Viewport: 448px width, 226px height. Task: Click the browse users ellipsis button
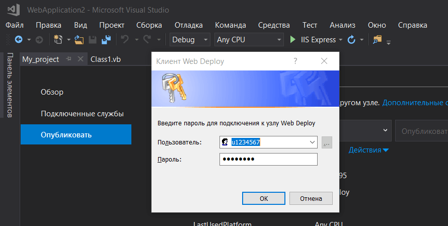(327, 142)
